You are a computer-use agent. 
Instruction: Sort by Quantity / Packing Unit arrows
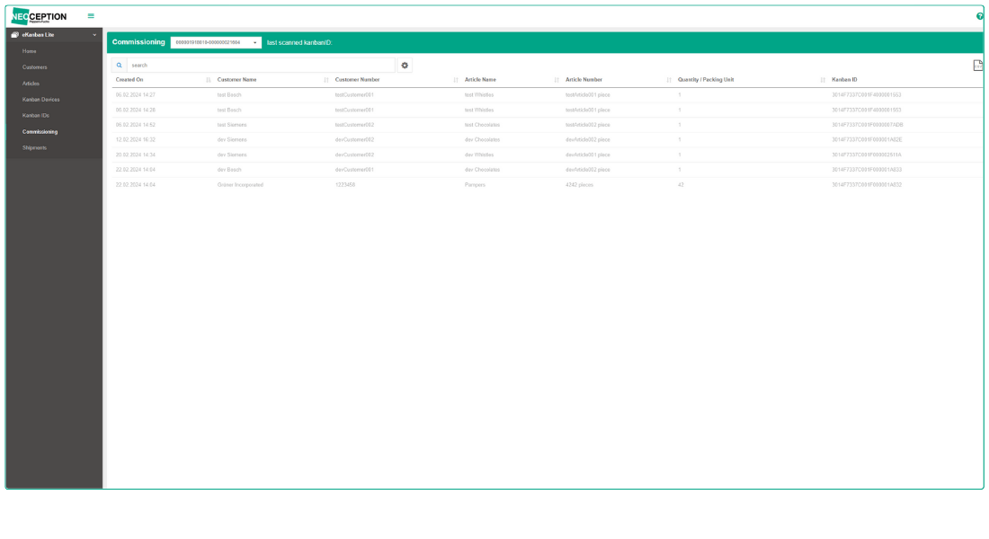(x=823, y=80)
